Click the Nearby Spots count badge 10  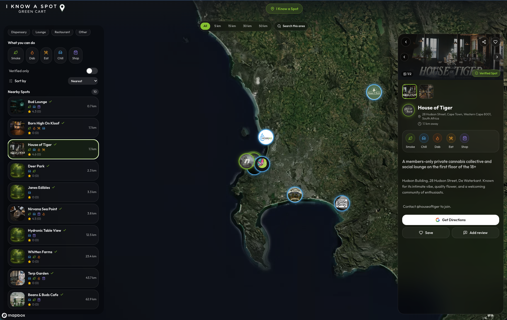pyautogui.click(x=95, y=92)
